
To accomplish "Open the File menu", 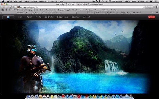I will point(16,1).
